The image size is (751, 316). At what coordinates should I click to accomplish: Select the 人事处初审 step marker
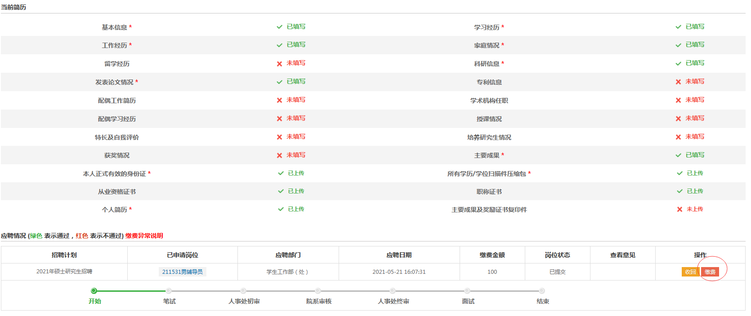click(243, 291)
